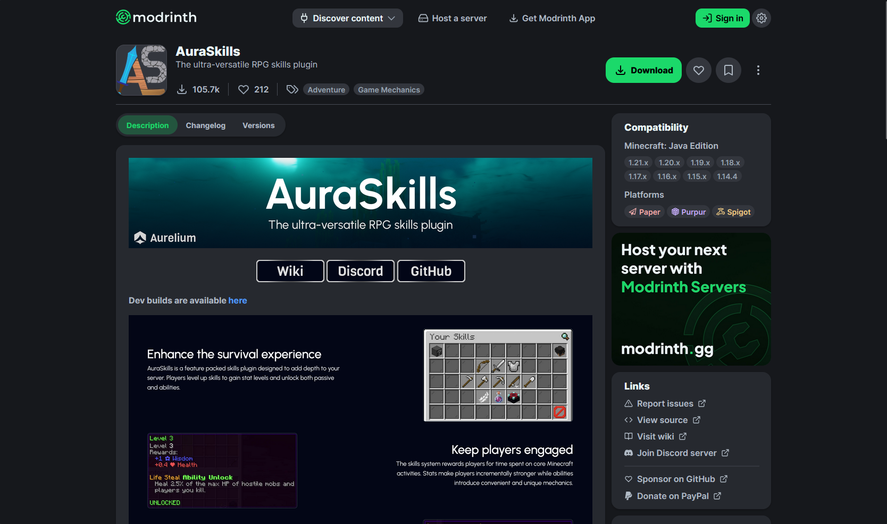Click the heart icon beside 212
The image size is (887, 524).
pos(243,89)
